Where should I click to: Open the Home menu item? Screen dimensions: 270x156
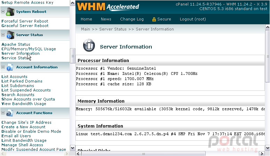pos(86,19)
